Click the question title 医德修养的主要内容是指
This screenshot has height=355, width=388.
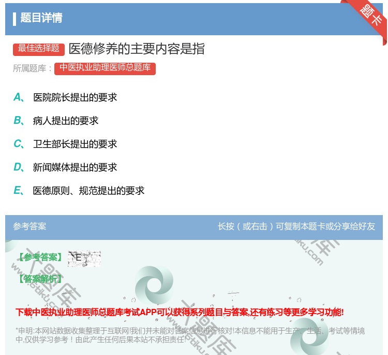point(137,49)
